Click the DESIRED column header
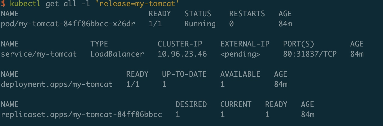This screenshot has width=383, height=126. click(191, 105)
